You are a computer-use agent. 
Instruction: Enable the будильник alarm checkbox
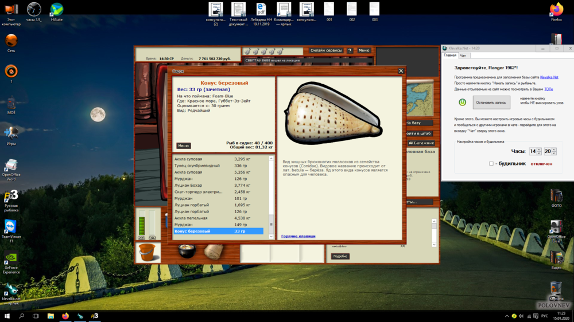[491, 164]
